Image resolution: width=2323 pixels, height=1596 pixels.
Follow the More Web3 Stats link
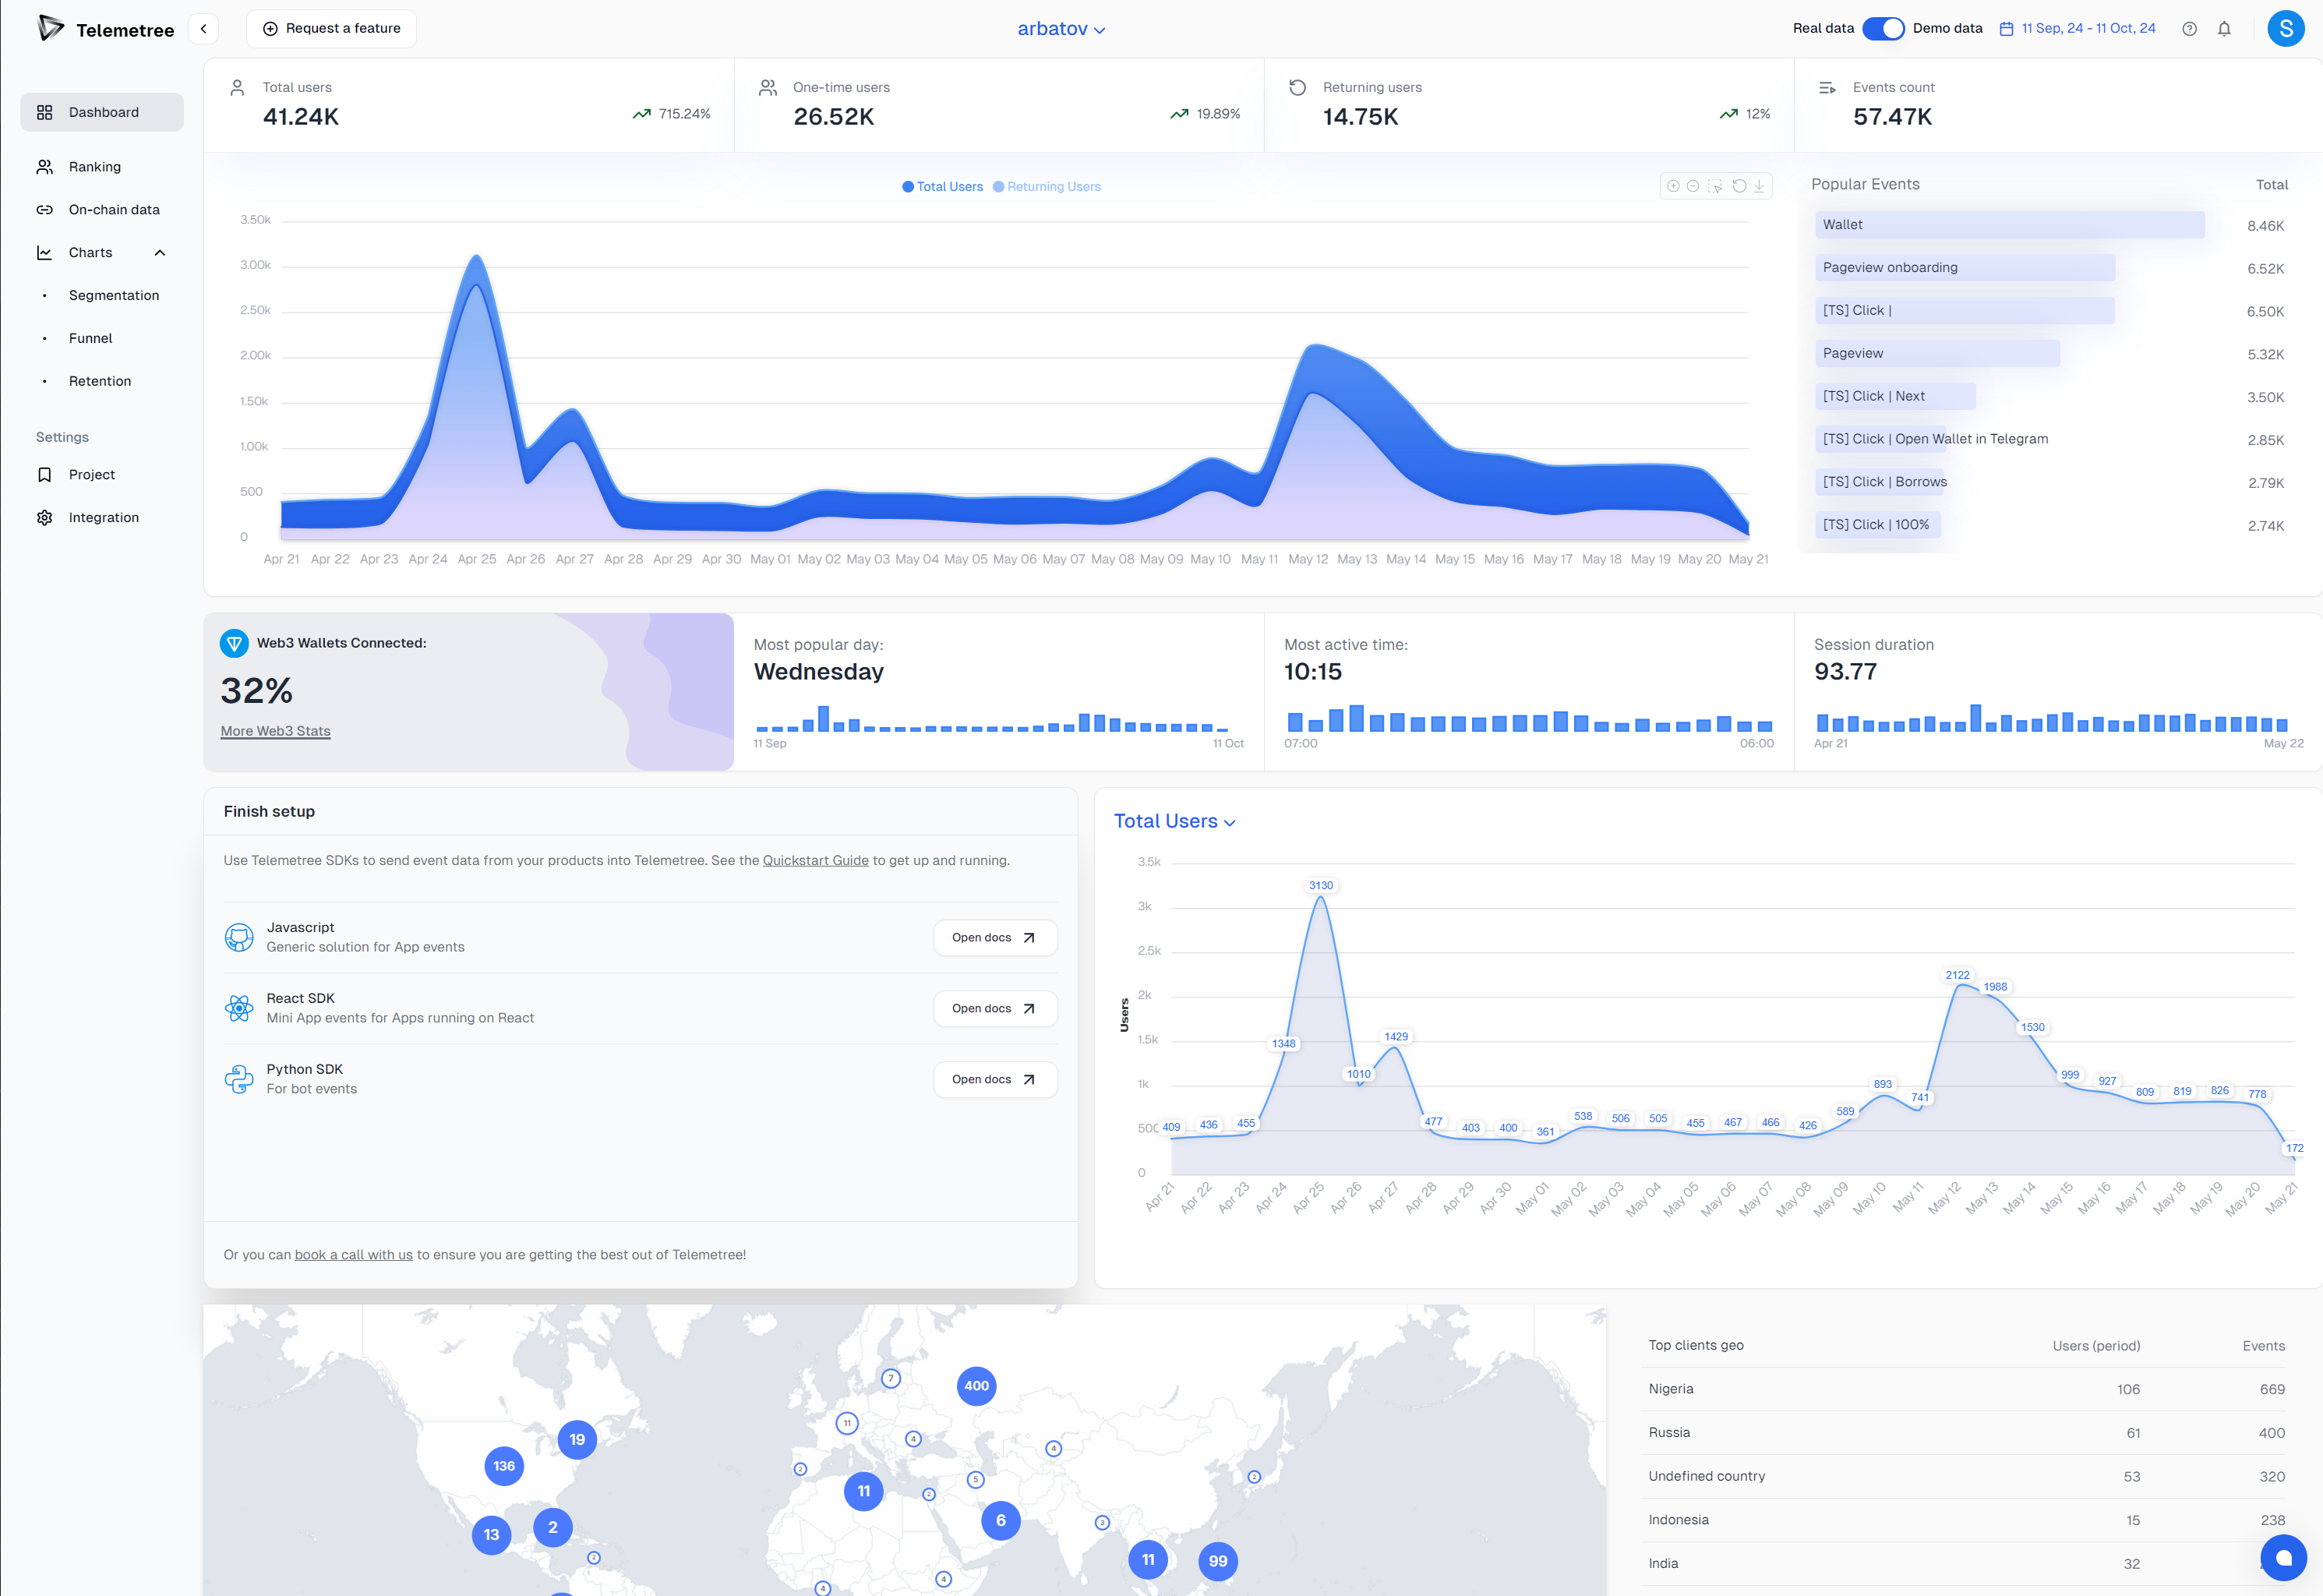point(275,731)
